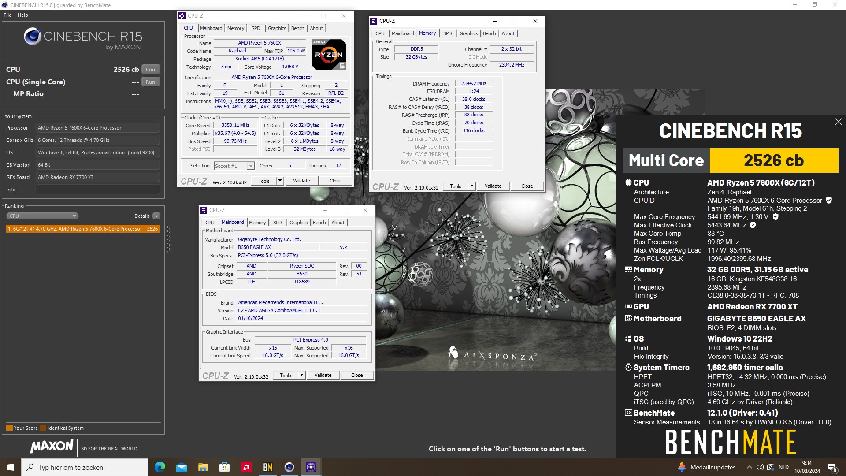Click DRAM Frequency value 2394.2 MHz

click(474, 83)
